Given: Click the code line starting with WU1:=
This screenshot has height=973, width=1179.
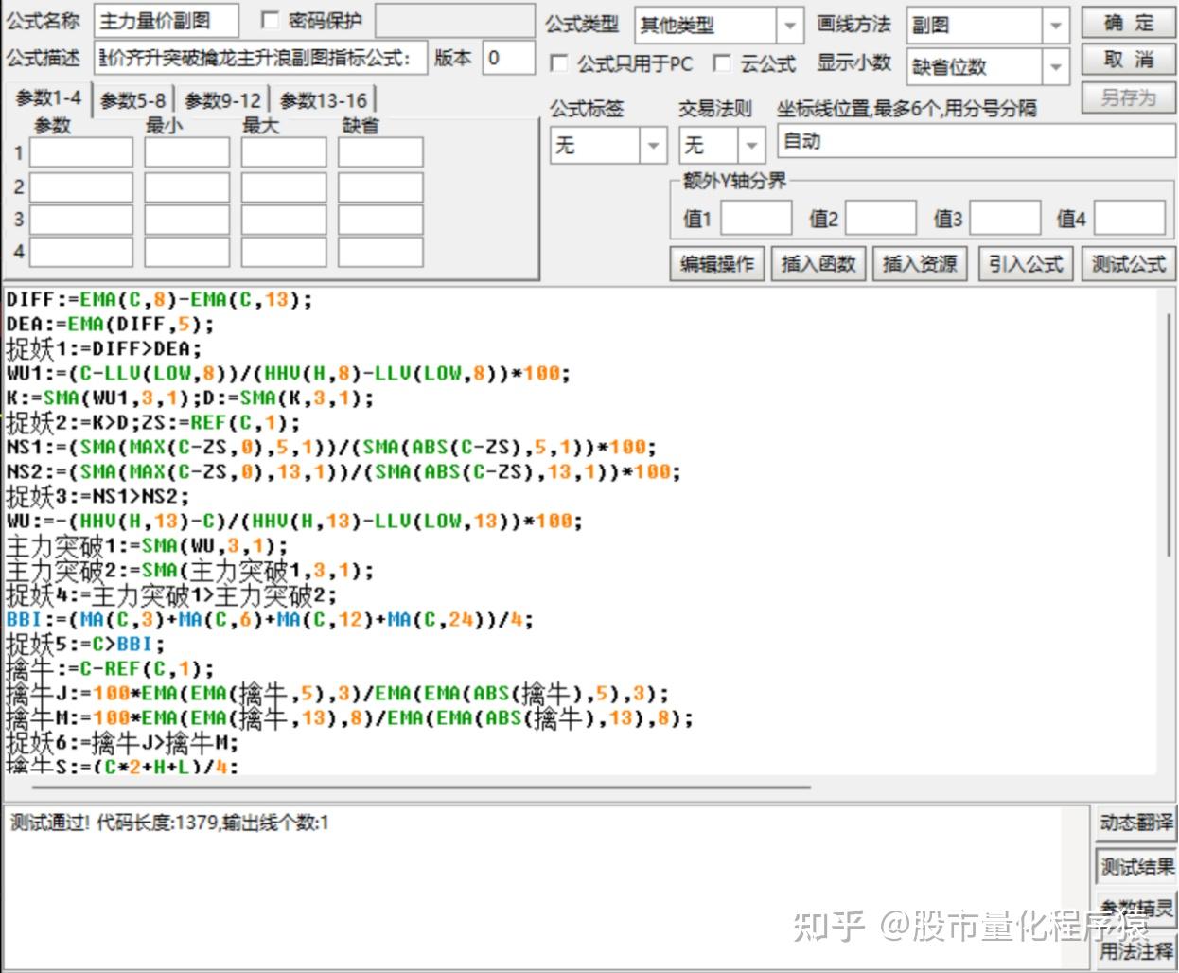Looking at the screenshot, I should pyautogui.click(x=289, y=373).
